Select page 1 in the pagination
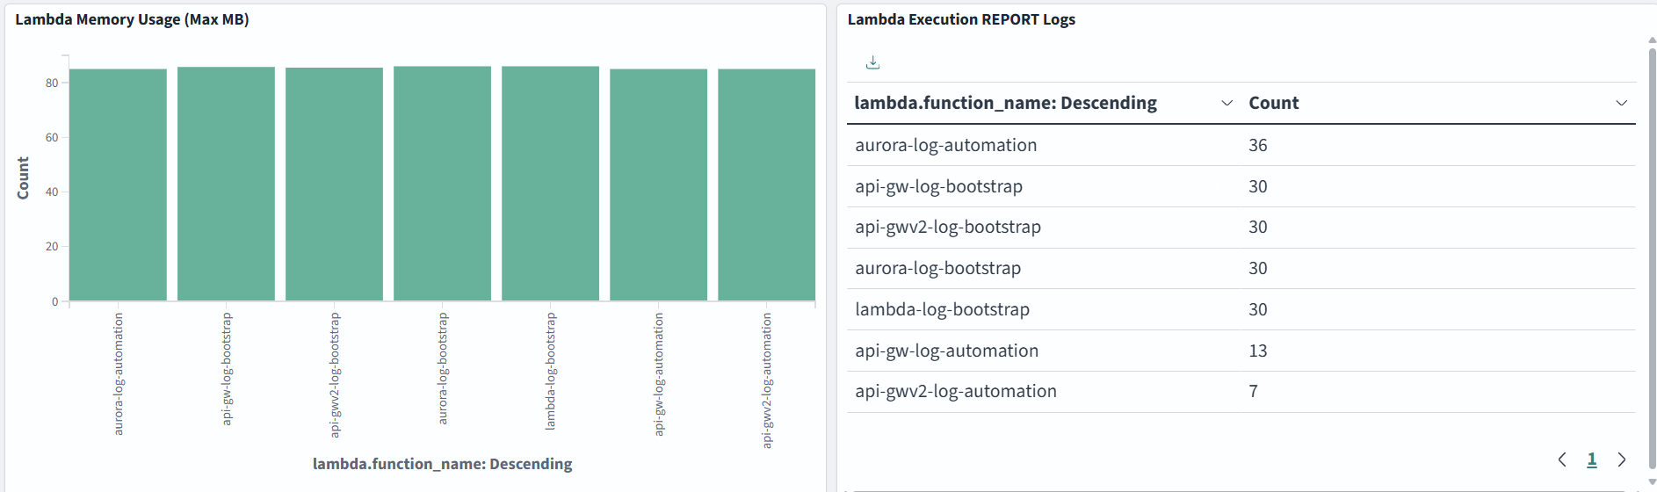The width and height of the screenshot is (1657, 492). (1592, 459)
